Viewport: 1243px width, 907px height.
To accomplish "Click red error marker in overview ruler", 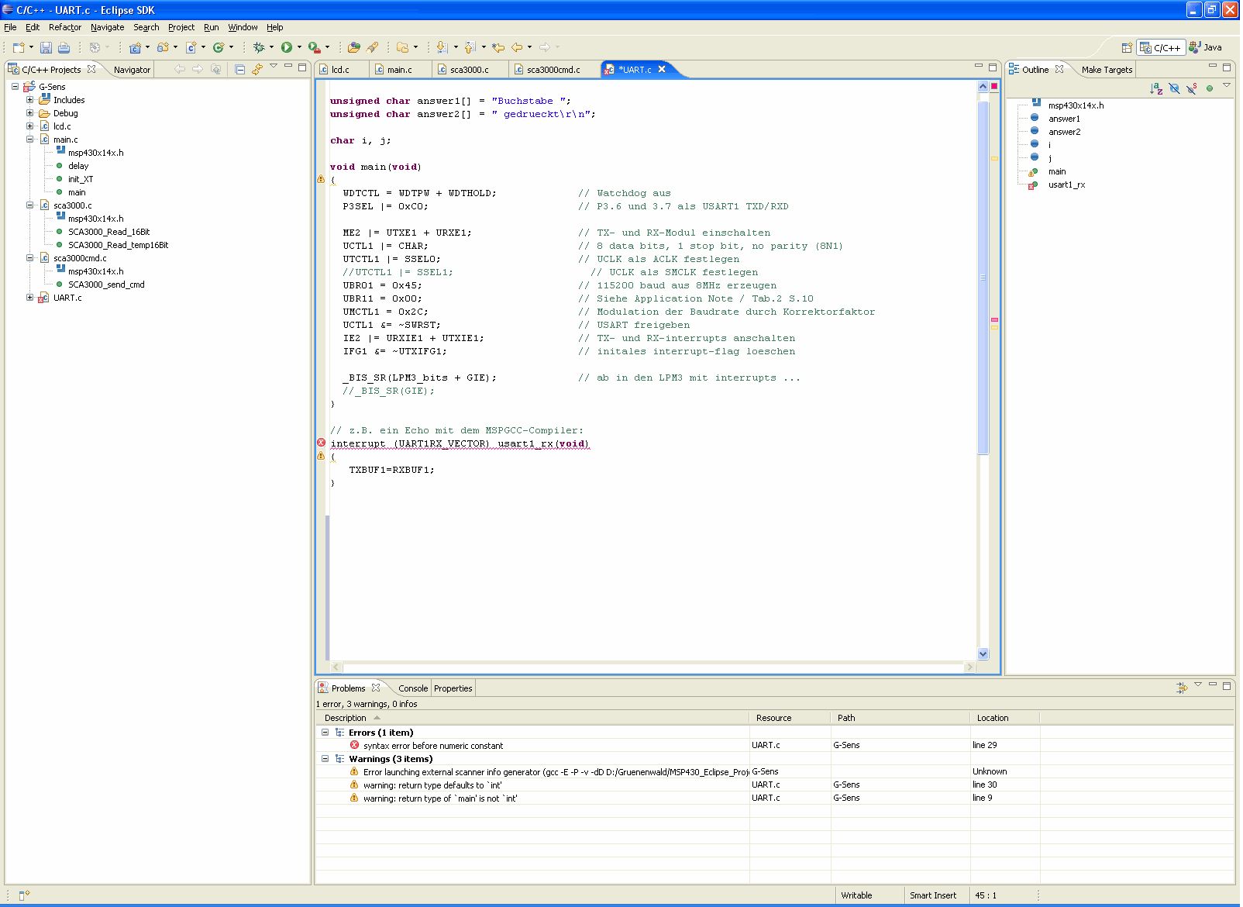I will (994, 319).
